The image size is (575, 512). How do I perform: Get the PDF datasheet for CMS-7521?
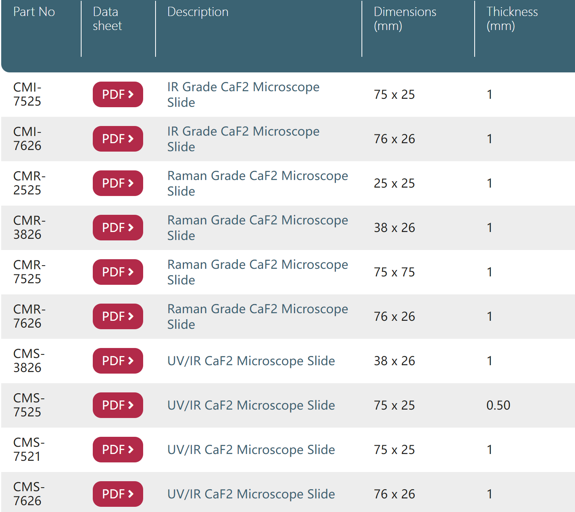(118, 450)
